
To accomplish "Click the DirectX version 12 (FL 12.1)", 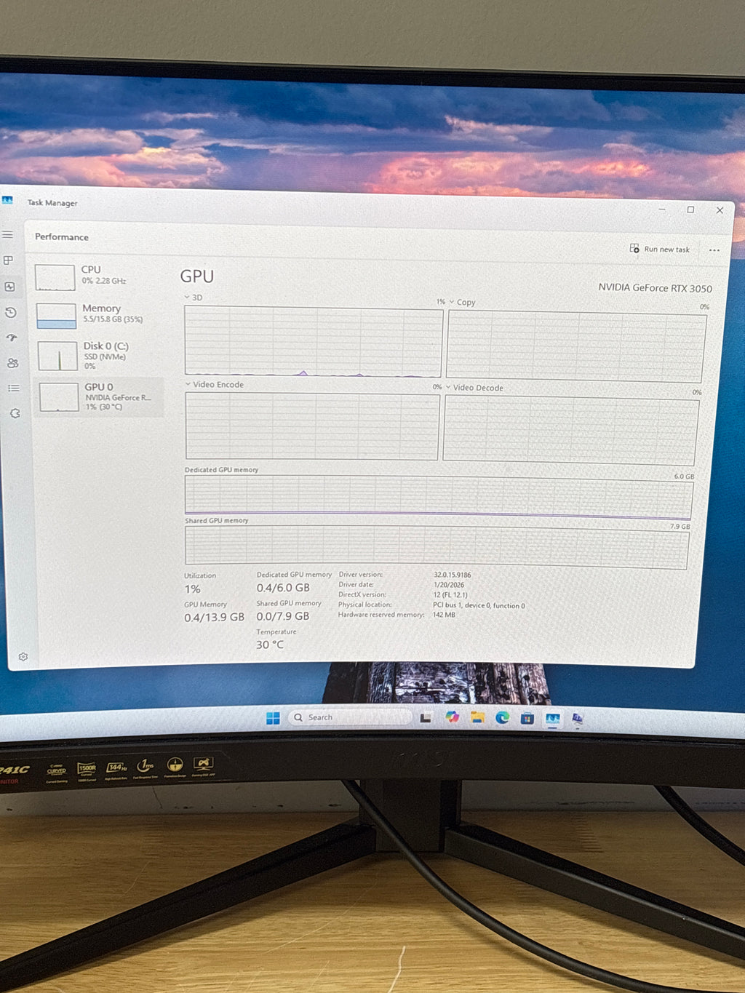I will pos(450,595).
